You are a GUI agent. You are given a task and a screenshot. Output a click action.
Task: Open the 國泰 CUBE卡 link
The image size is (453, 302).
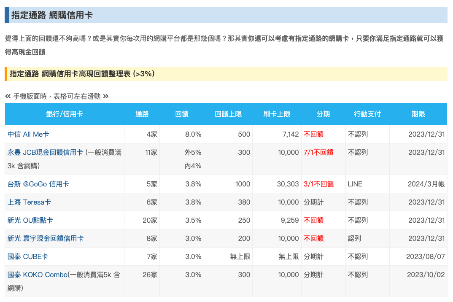[x=28, y=256]
